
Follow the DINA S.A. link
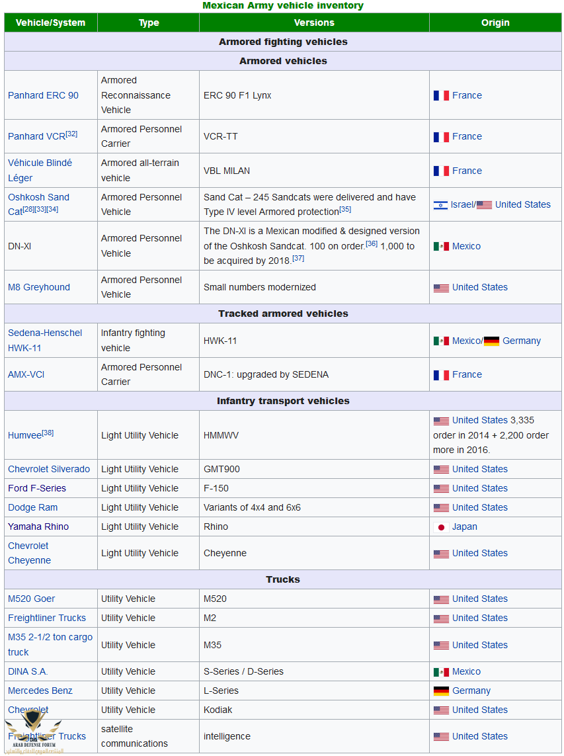point(28,671)
